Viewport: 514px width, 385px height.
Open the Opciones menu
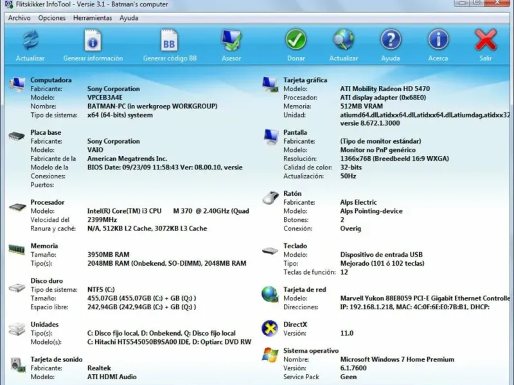(x=52, y=18)
